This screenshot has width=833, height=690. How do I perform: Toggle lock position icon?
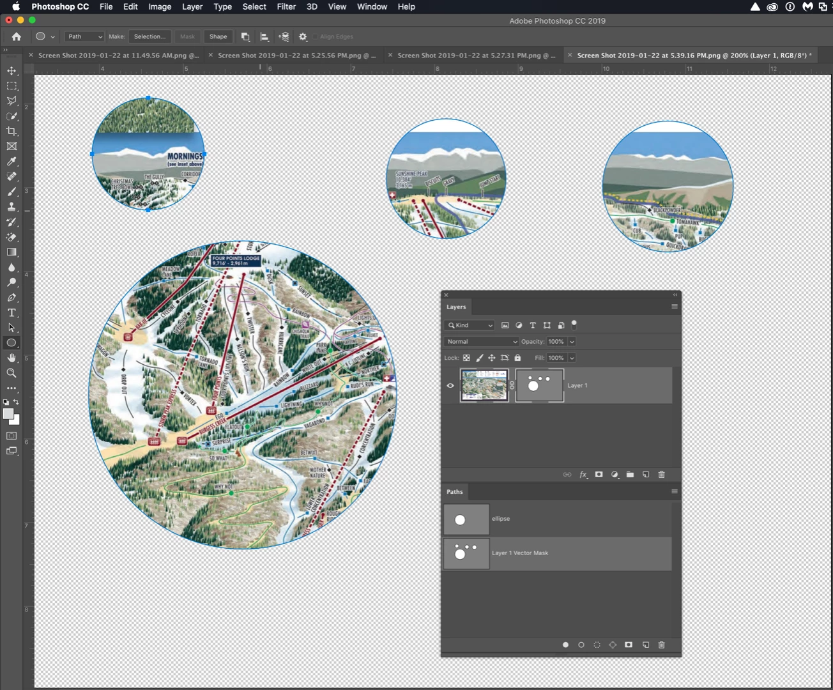coord(492,358)
